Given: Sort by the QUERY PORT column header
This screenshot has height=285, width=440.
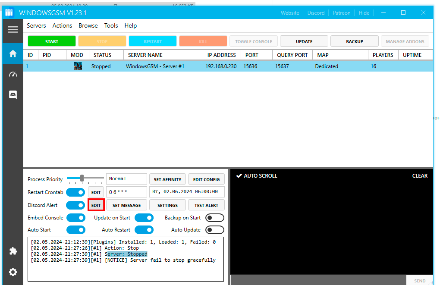Looking at the screenshot, I should 292,55.
